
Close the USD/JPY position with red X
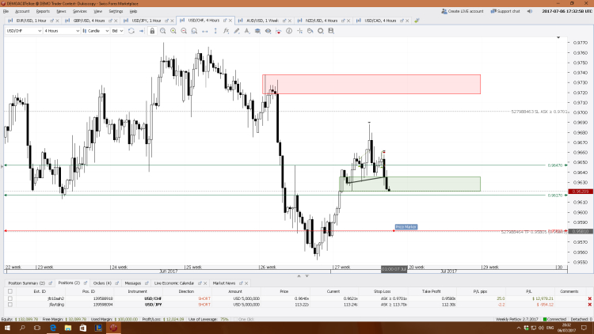click(x=589, y=305)
